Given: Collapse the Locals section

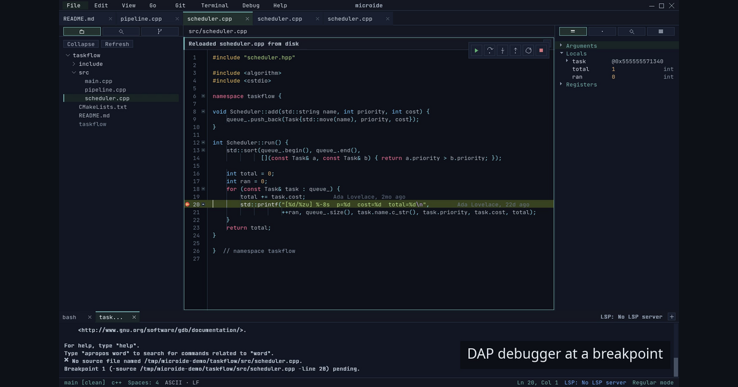Looking at the screenshot, I should (x=561, y=53).
